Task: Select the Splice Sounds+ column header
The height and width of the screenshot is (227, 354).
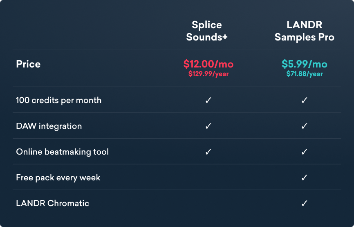Action: click(x=207, y=31)
